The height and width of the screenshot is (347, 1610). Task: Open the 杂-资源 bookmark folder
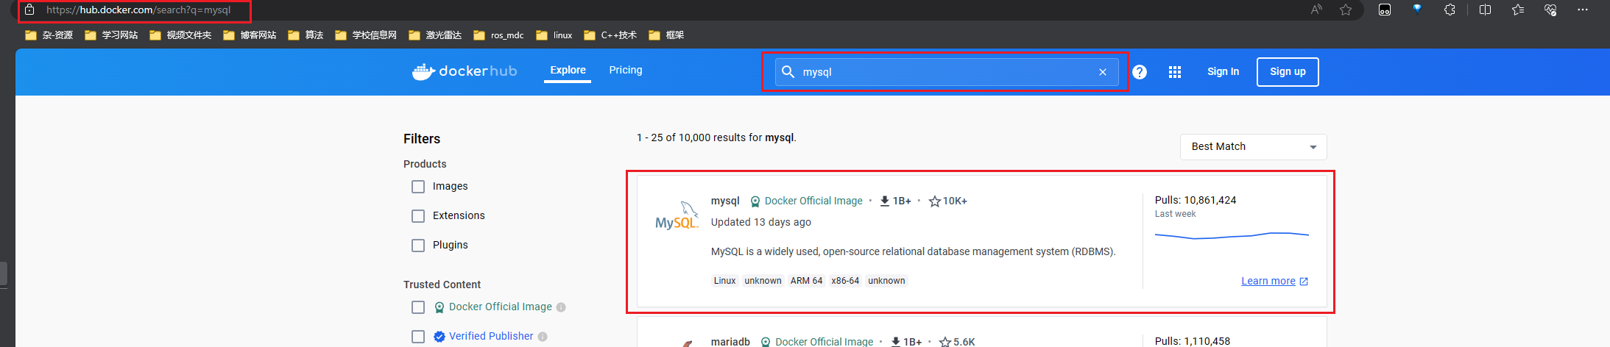[49, 35]
